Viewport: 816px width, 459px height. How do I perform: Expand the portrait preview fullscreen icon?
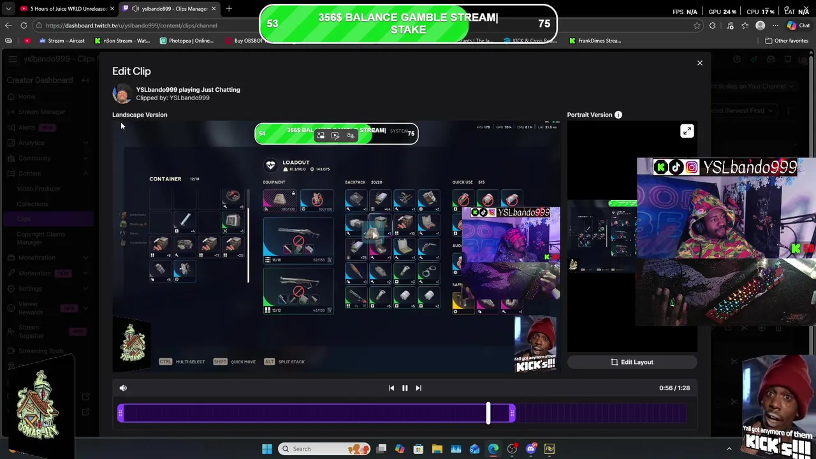coord(687,131)
